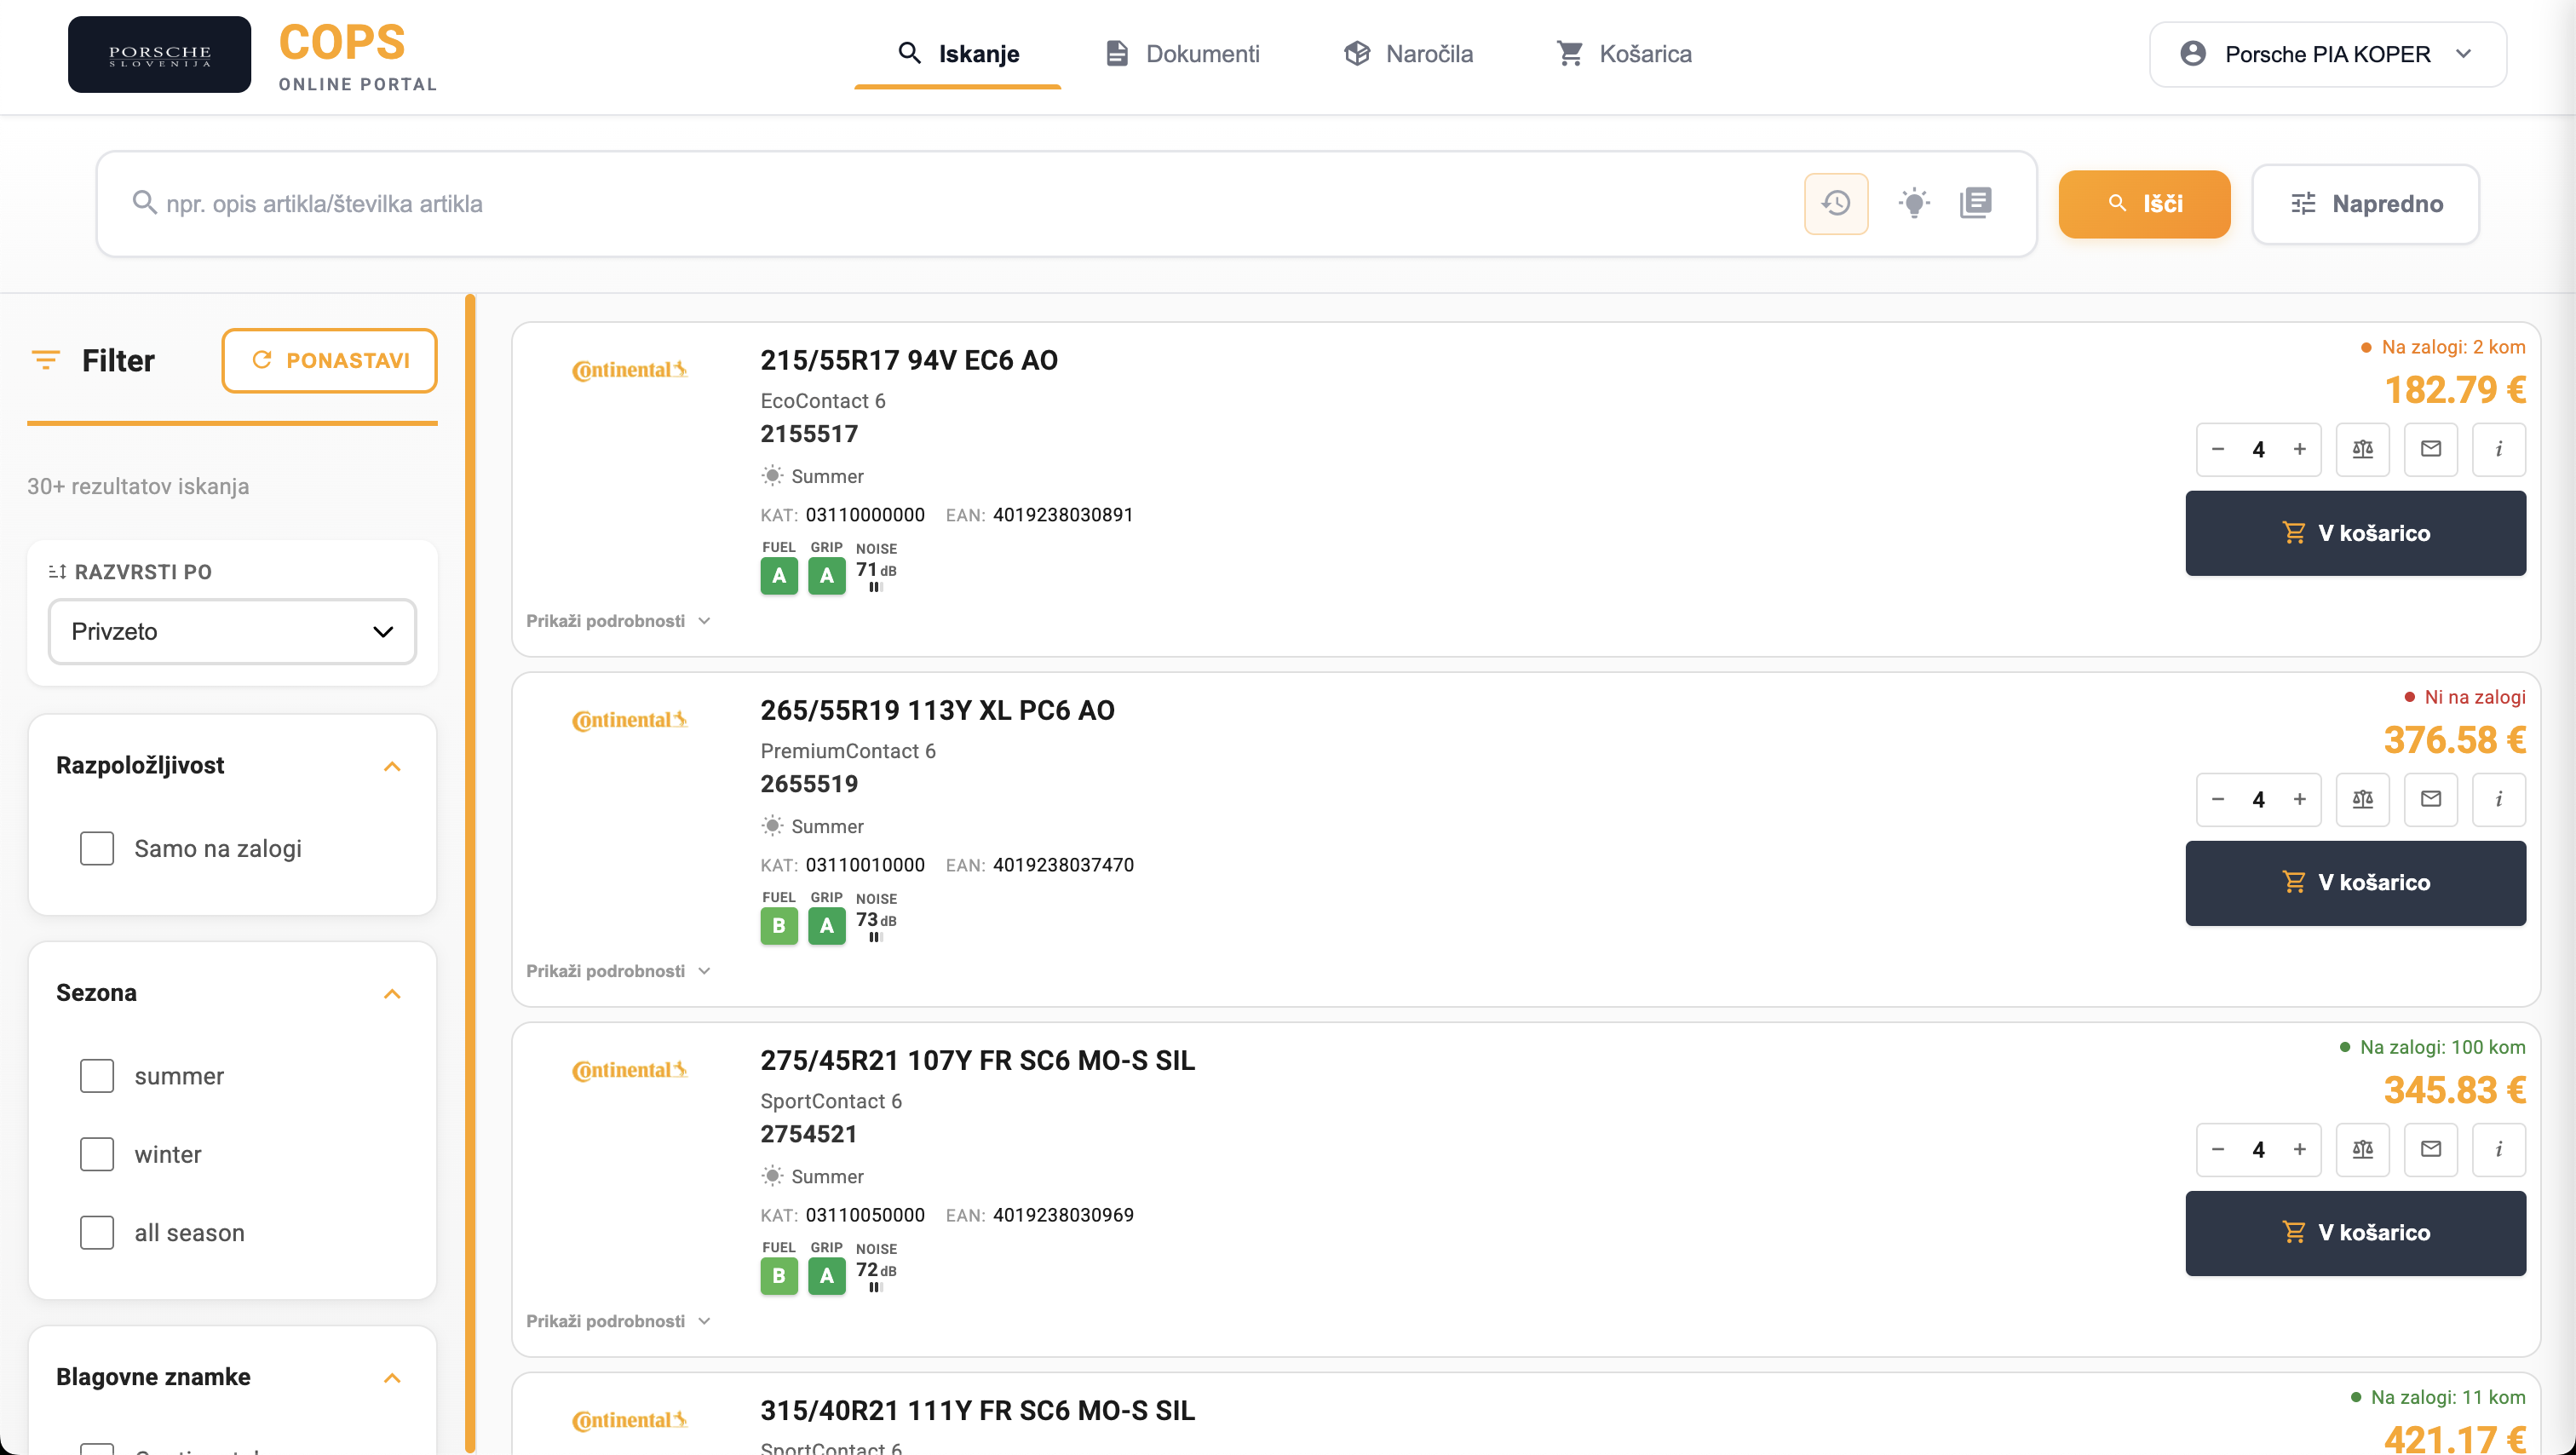Click EAN value 4019238030891
The height and width of the screenshot is (1455, 2576).
click(x=1062, y=515)
